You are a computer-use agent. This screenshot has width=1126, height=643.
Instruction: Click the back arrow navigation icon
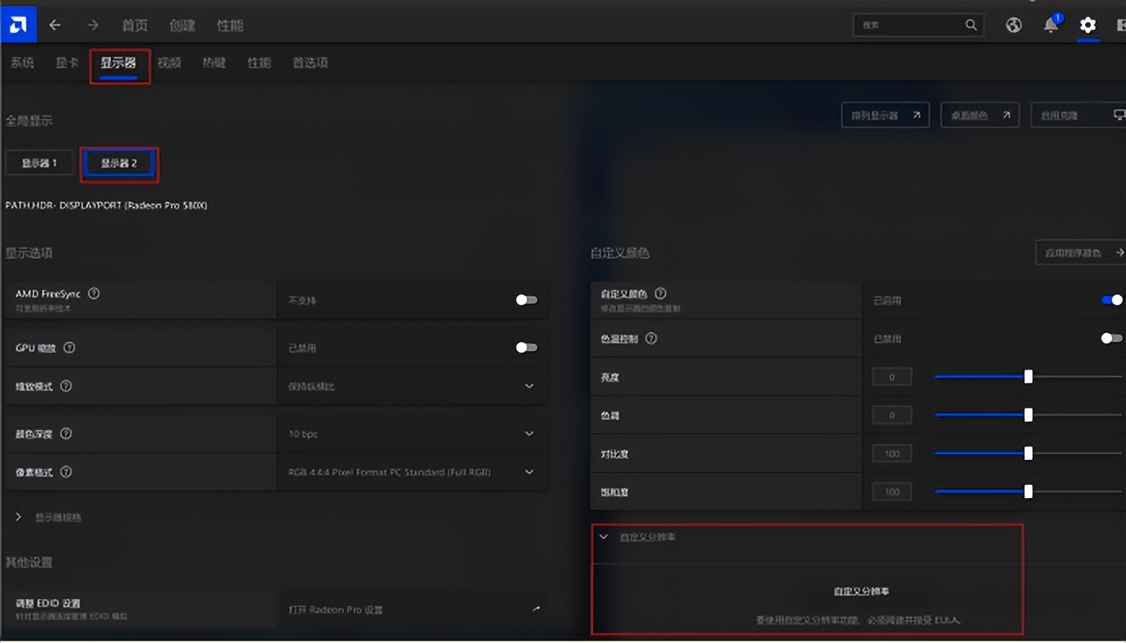click(x=55, y=25)
